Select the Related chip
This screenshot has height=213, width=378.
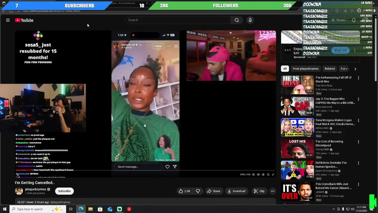tap(330, 69)
